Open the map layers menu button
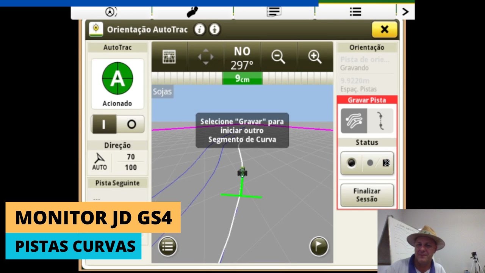Image resolution: width=485 pixels, height=273 pixels. [x=167, y=247]
